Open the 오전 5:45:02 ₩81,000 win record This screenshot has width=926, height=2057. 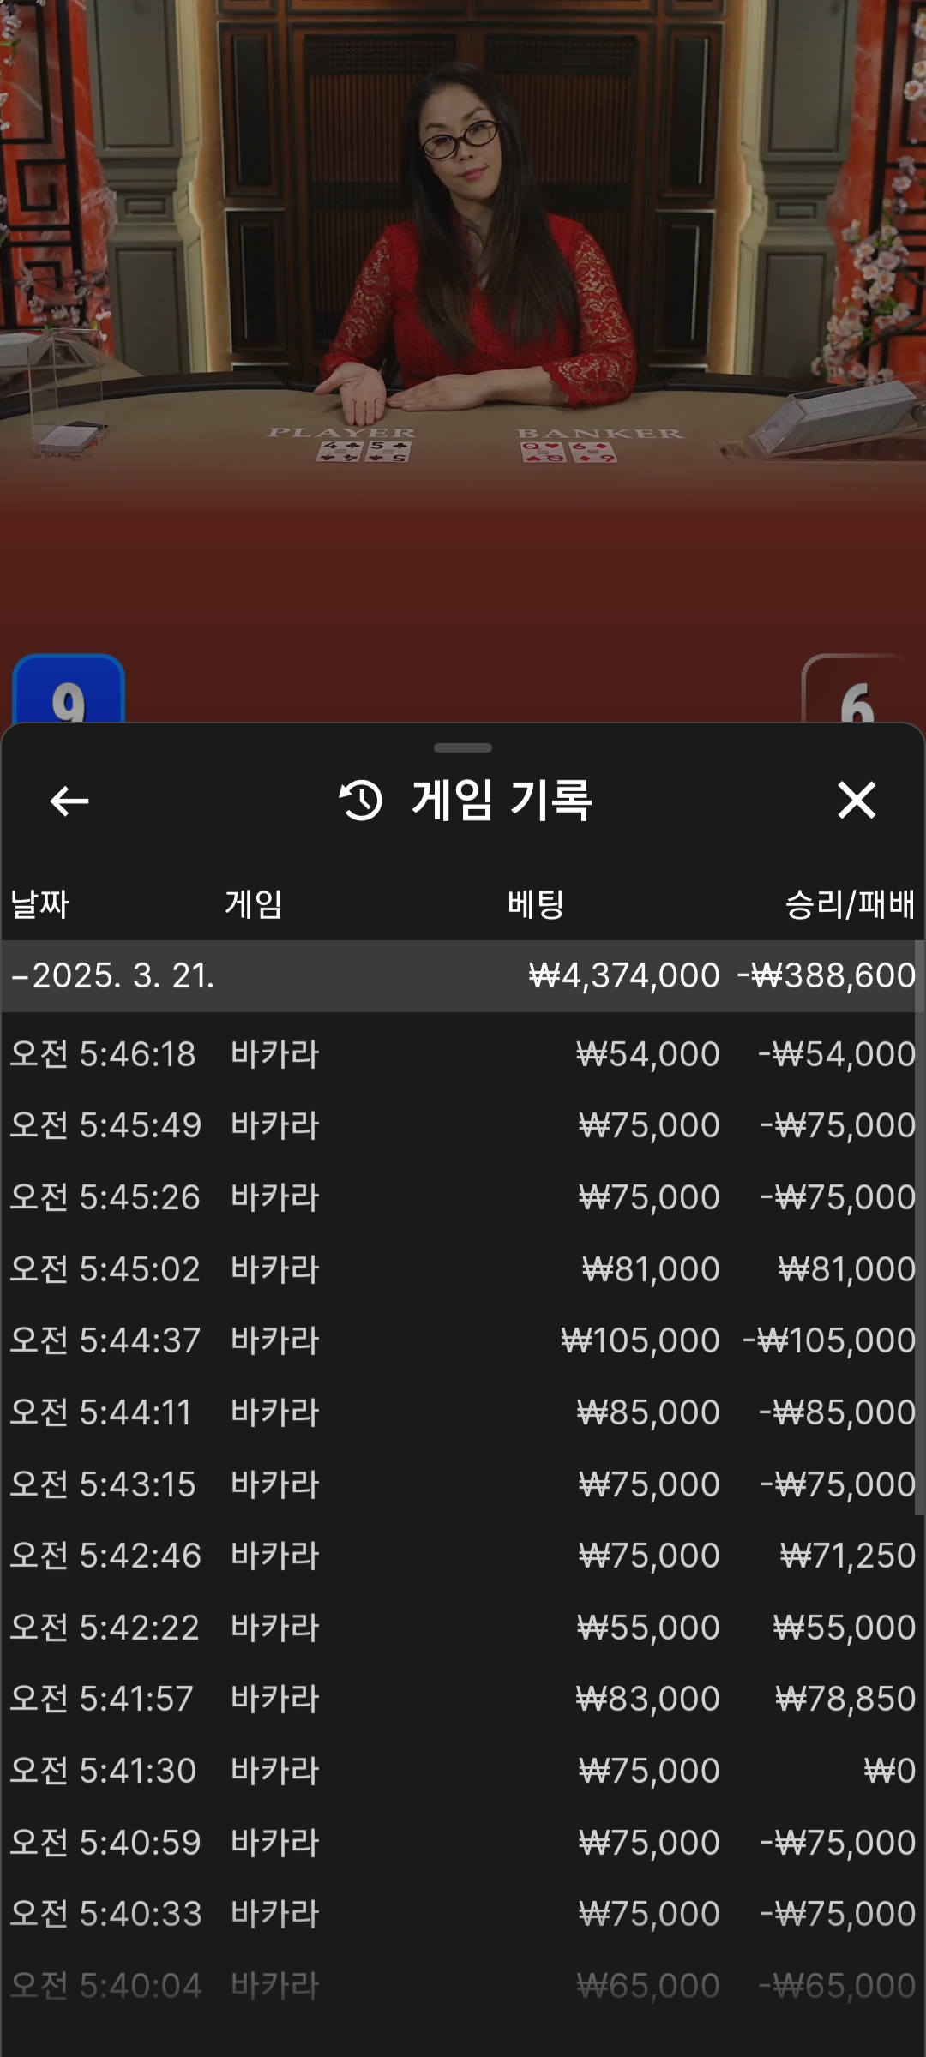click(463, 1269)
